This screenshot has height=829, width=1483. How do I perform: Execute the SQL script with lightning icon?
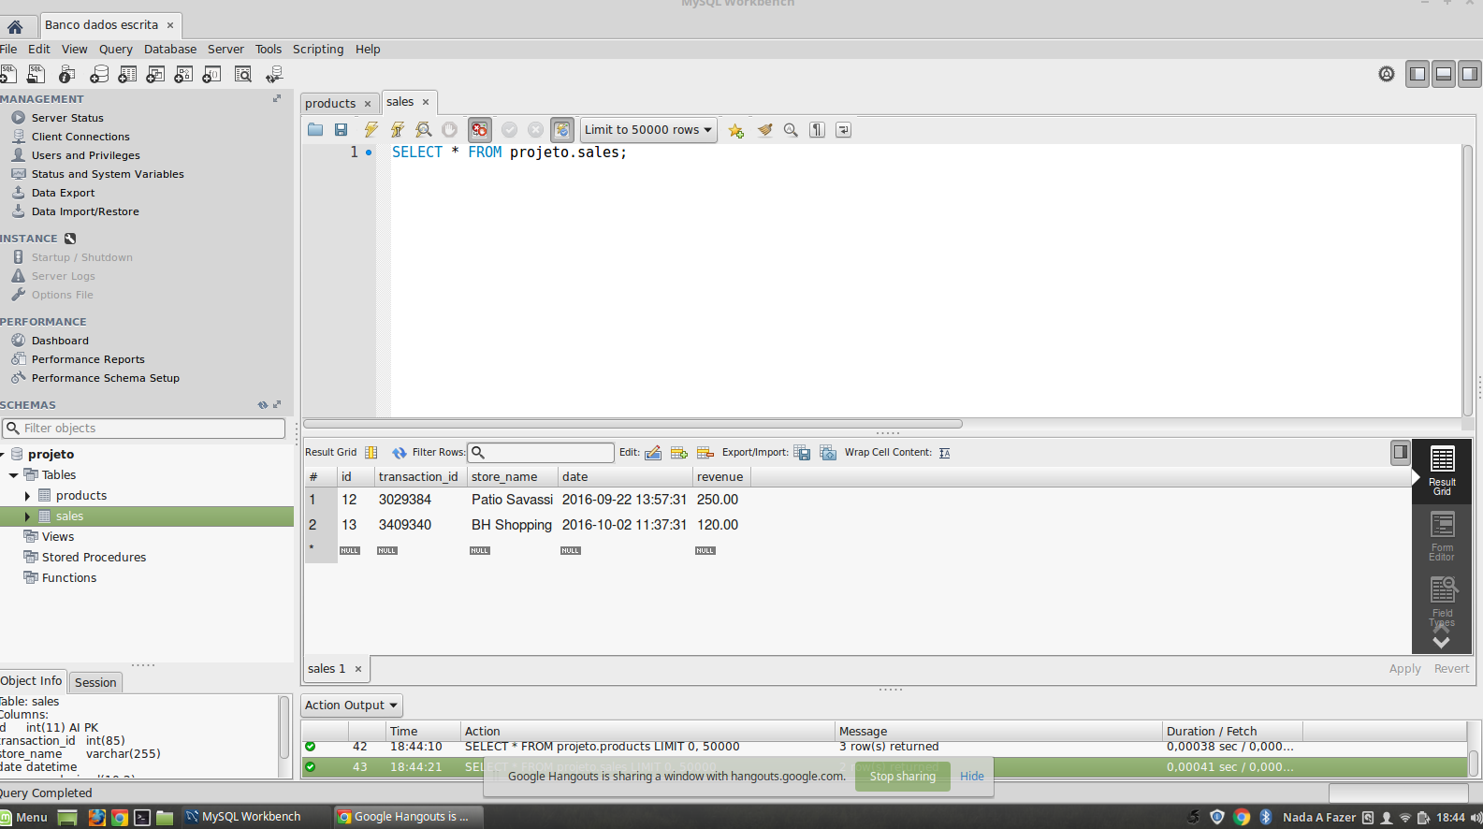click(x=371, y=130)
